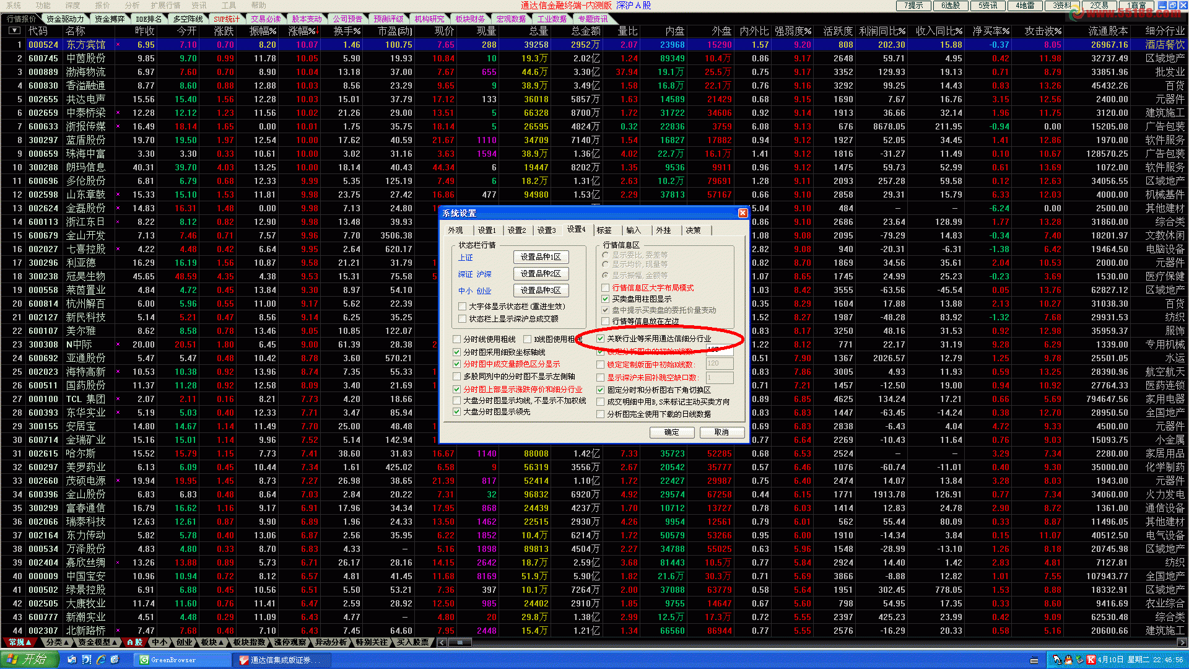Expand the 常规▲ bottom tab

20,642
